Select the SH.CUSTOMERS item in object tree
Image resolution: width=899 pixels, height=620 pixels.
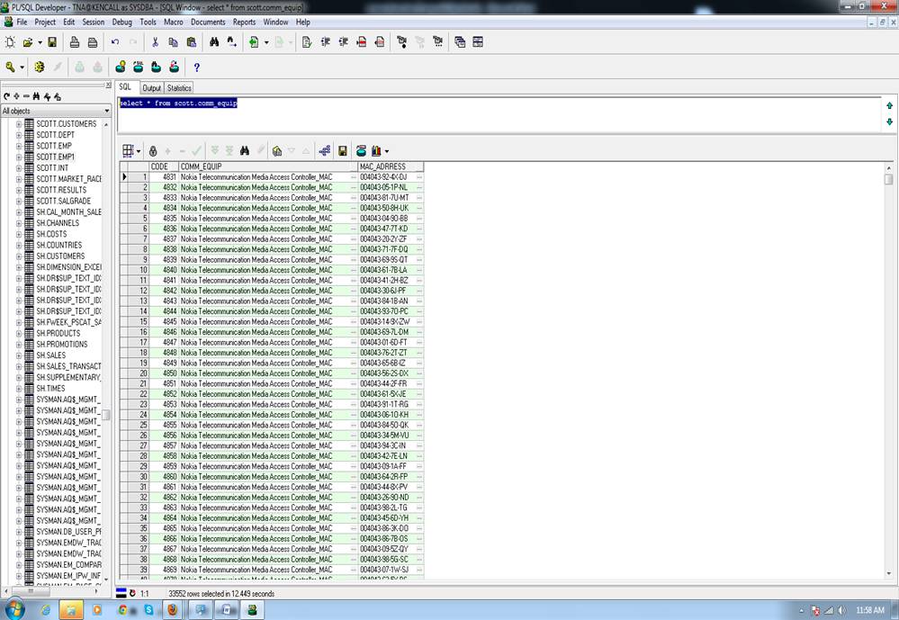tap(59, 256)
